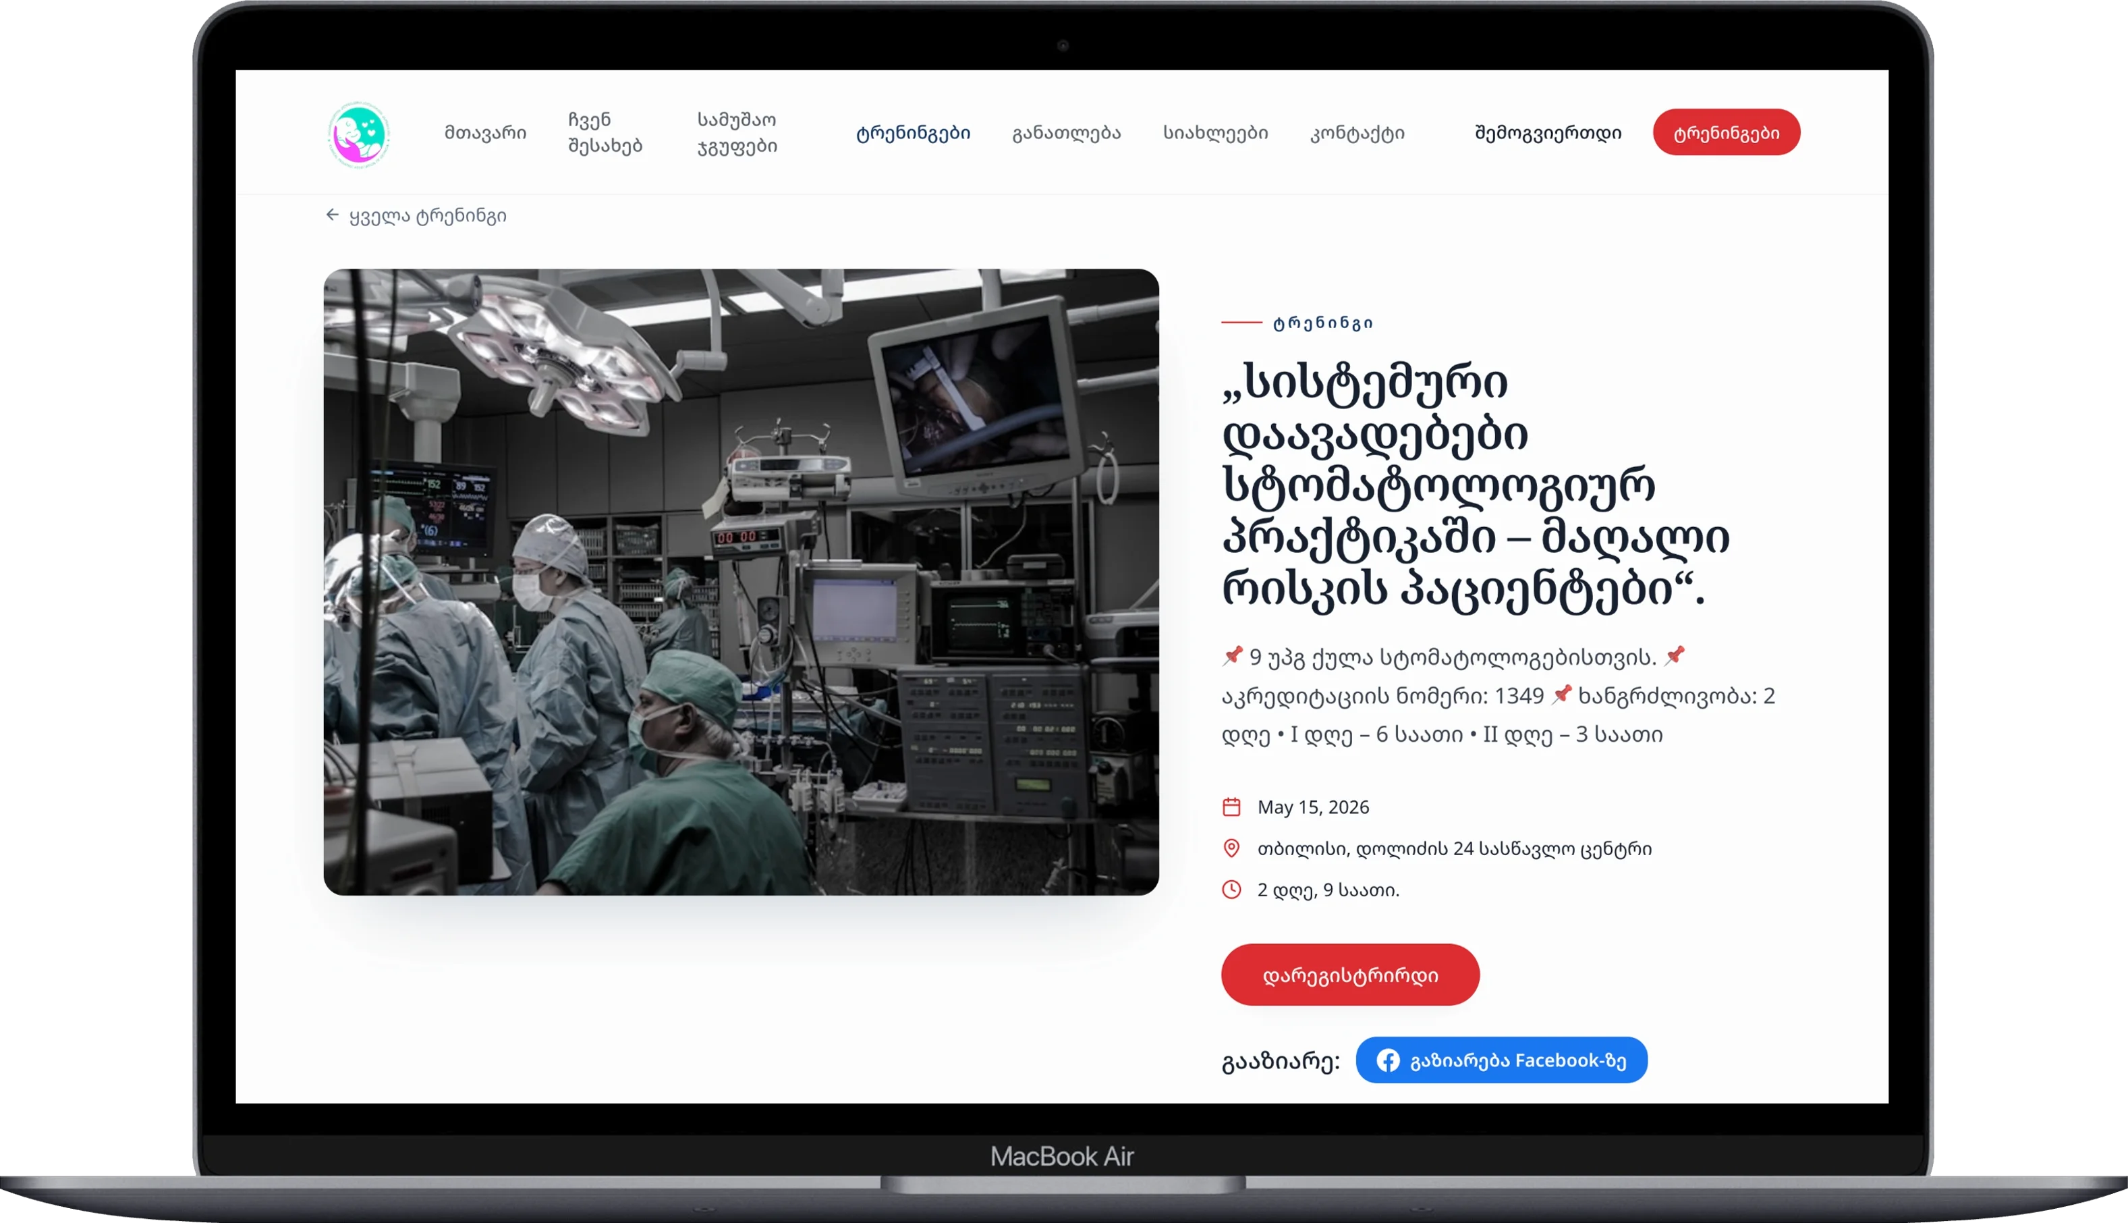Click the operating room training photo
This screenshot has width=2128, height=1223.
coord(741,582)
